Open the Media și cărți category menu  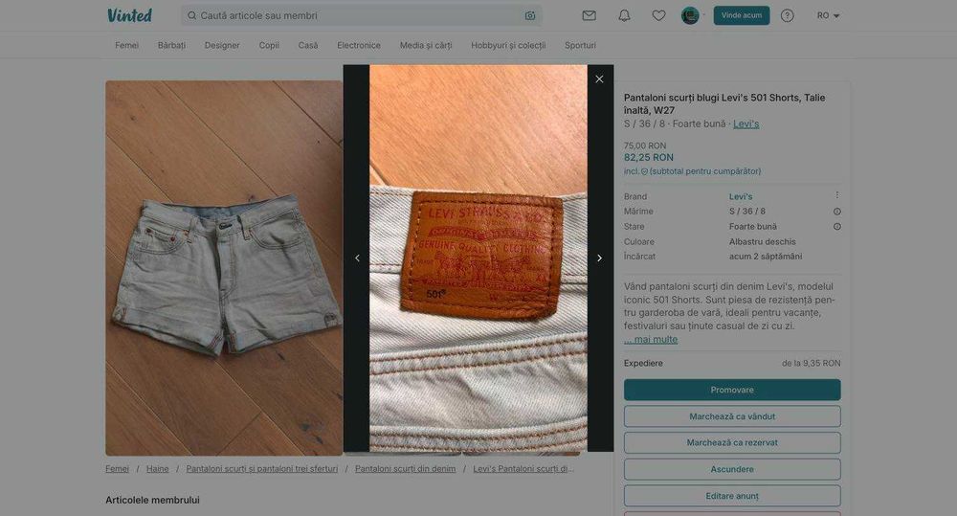coord(426,45)
